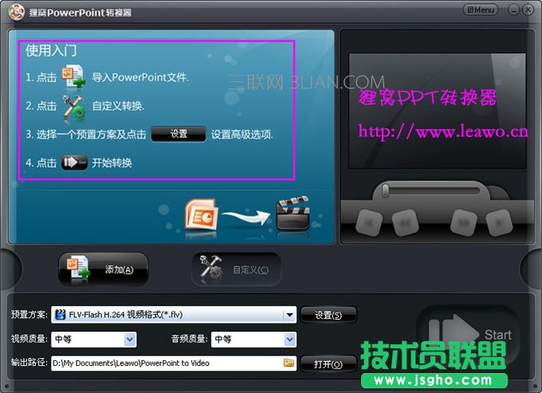
Task: Click the 设置 button in step 3
Action: [x=179, y=134]
